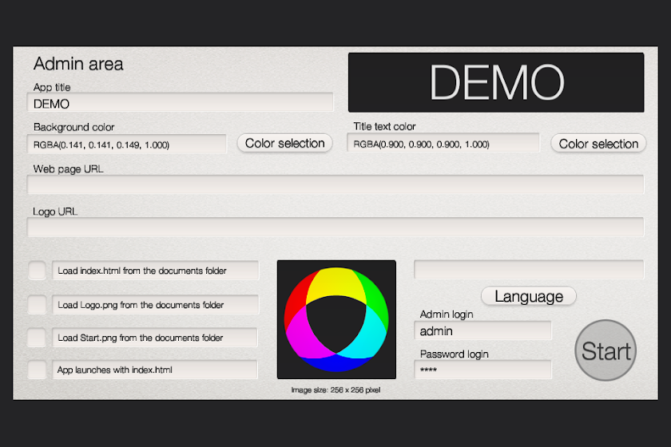Focus the Logo URL field
This screenshot has width=671, height=447.
click(x=335, y=227)
